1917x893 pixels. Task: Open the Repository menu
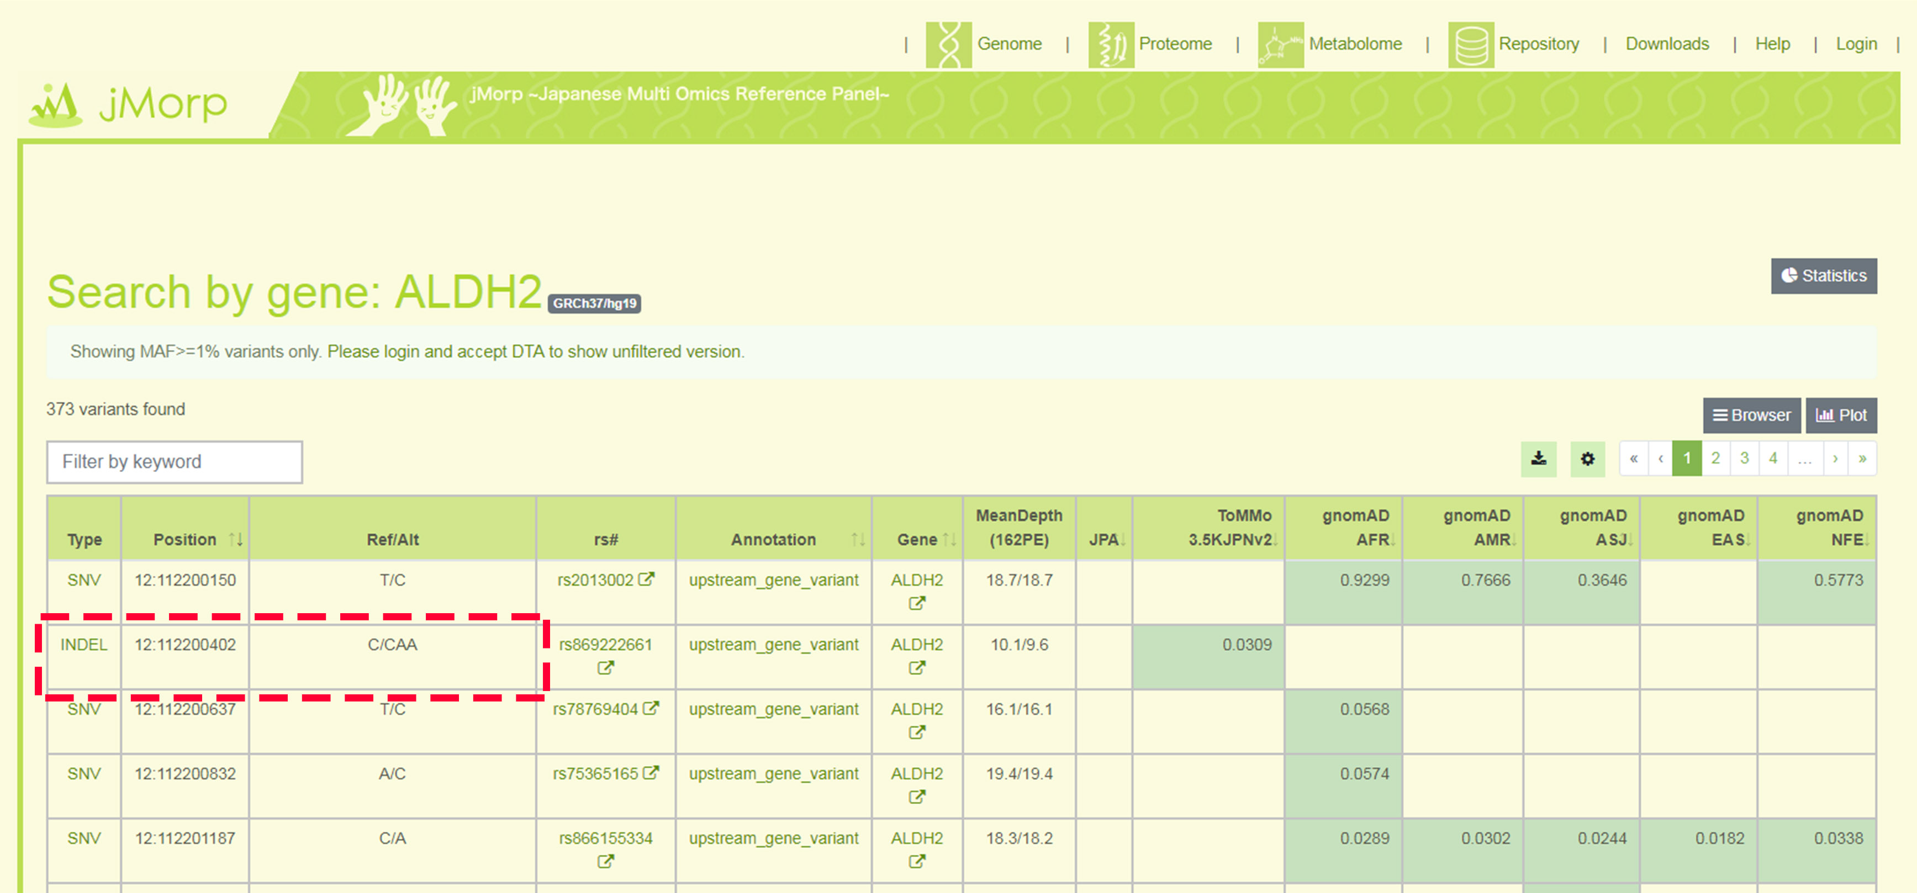coord(1539,44)
